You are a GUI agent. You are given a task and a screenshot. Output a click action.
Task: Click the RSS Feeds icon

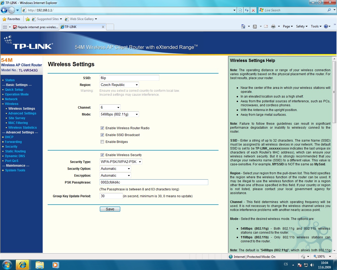click(x=255, y=26)
